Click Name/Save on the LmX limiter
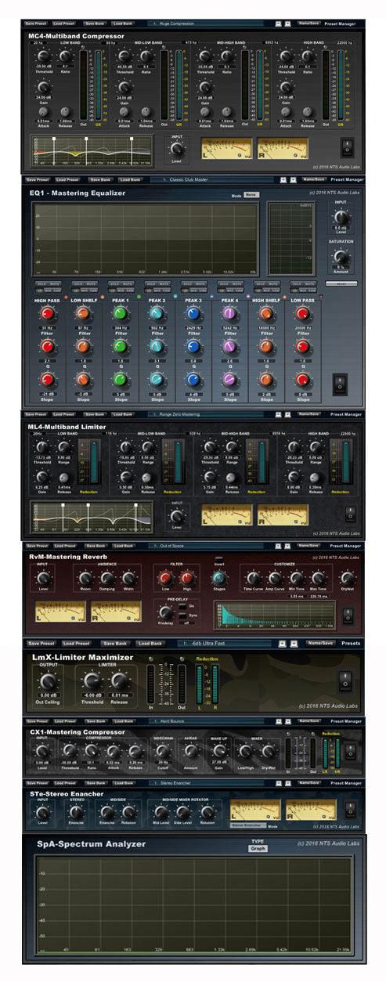Viewport: 386px width, 982px height. pos(319,644)
